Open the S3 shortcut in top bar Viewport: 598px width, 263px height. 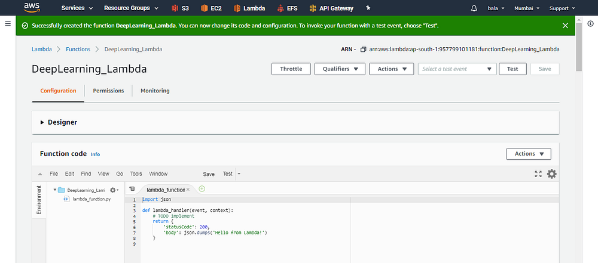(180, 8)
